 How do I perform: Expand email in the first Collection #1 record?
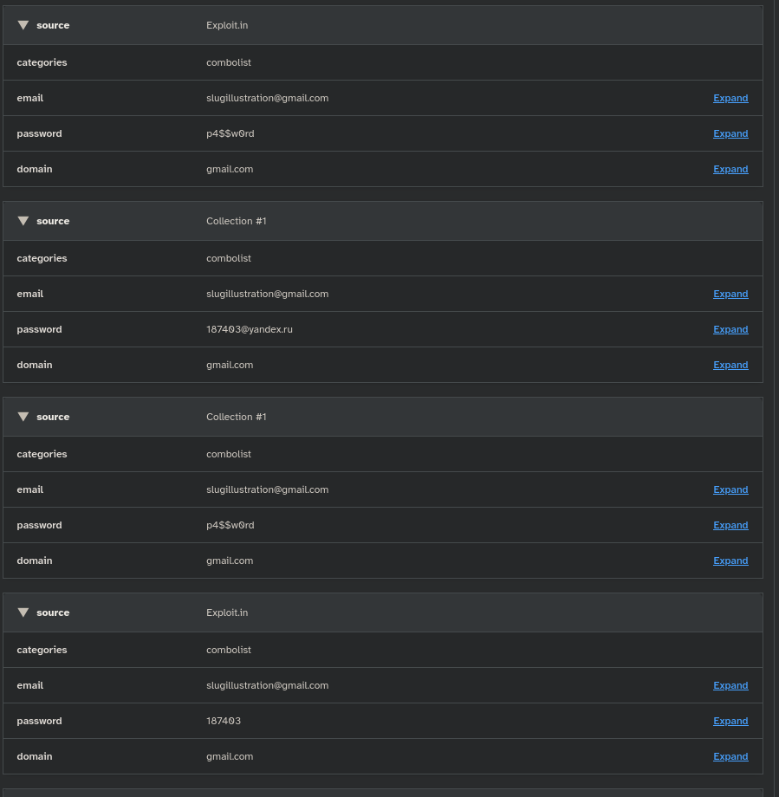point(730,294)
